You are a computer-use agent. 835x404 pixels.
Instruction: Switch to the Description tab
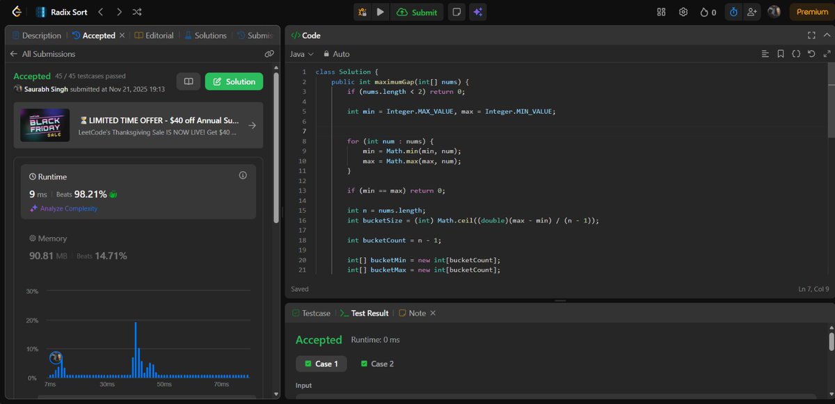(36, 35)
